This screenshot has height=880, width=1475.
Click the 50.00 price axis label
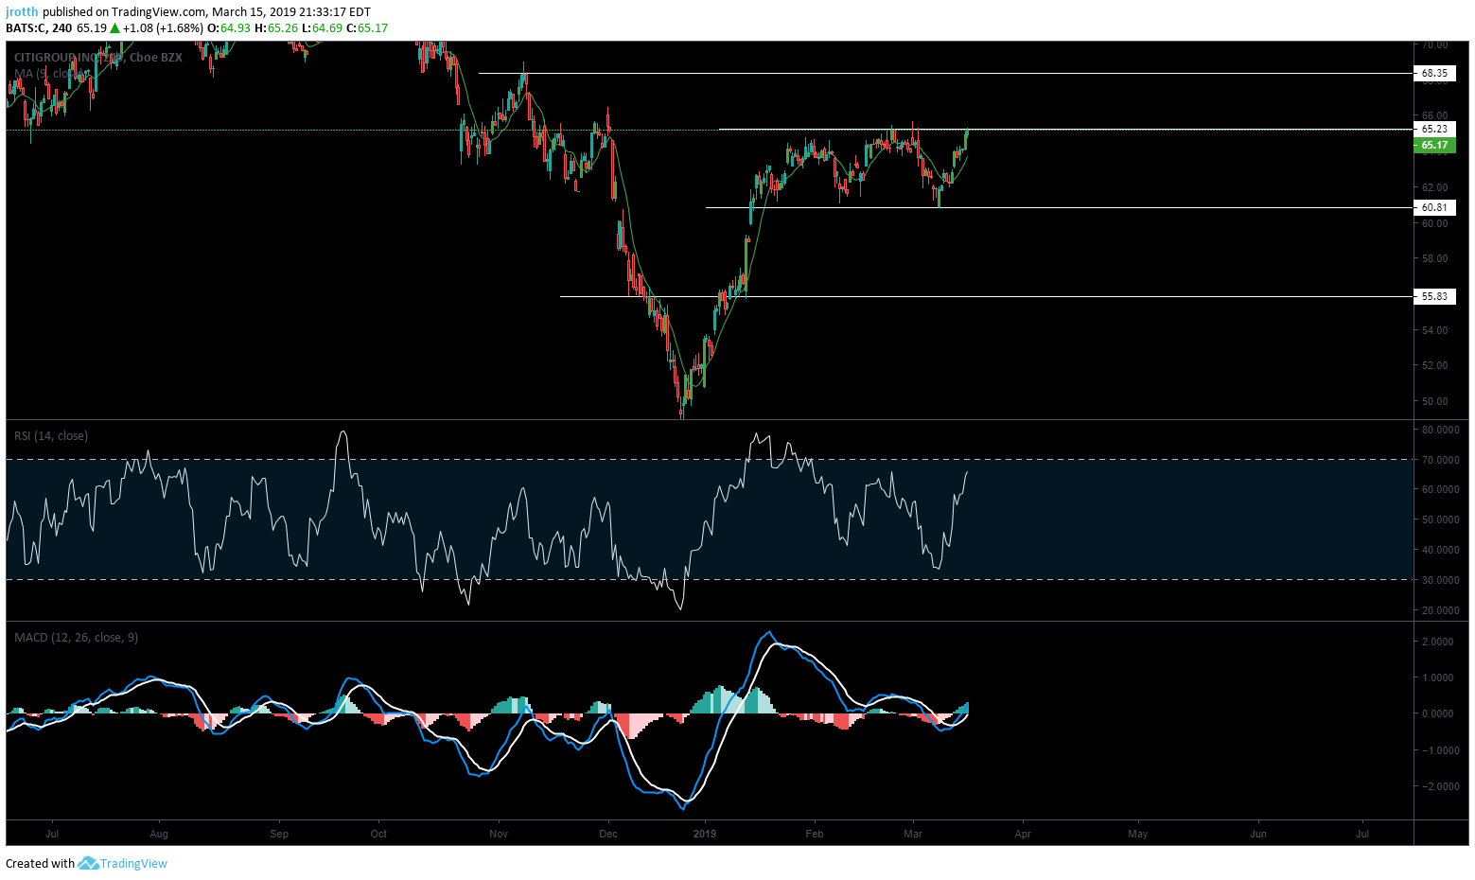[x=1434, y=401]
